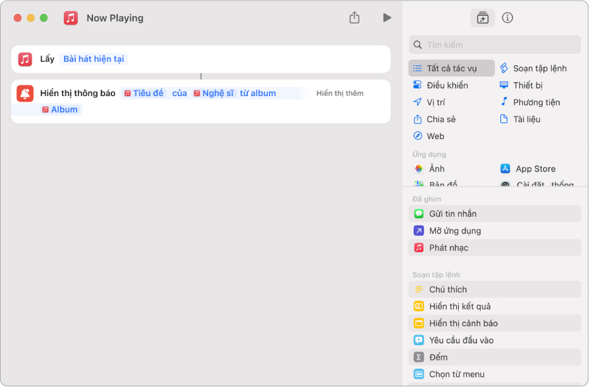This screenshot has width=589, height=387.
Task: Add the Hiển thị cảnh báo action
Action: [494, 323]
